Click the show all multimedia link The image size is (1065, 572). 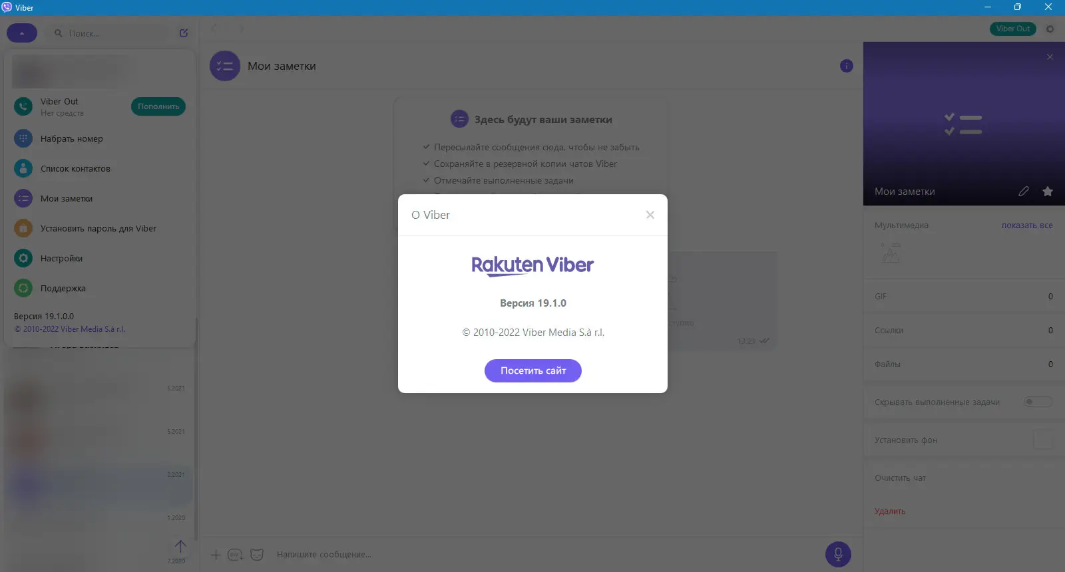point(1027,225)
